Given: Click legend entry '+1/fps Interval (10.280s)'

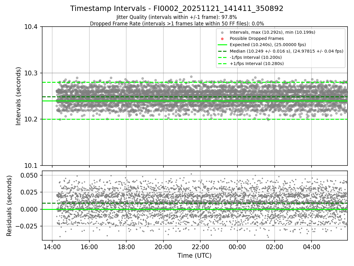Looking at the screenshot, I should [257, 63].
